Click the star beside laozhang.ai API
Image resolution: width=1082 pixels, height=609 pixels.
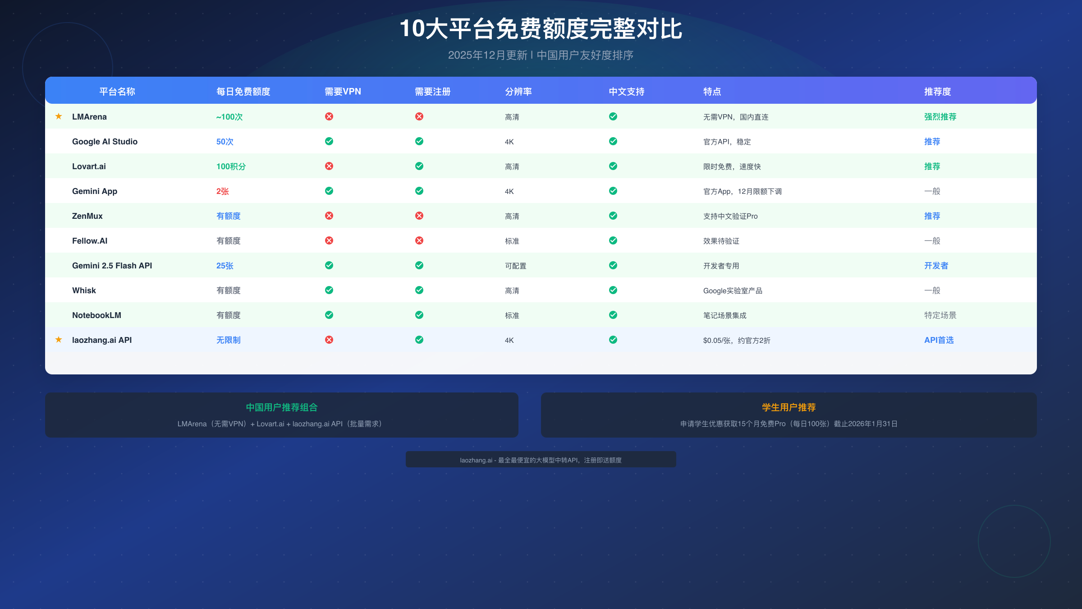[59, 340]
